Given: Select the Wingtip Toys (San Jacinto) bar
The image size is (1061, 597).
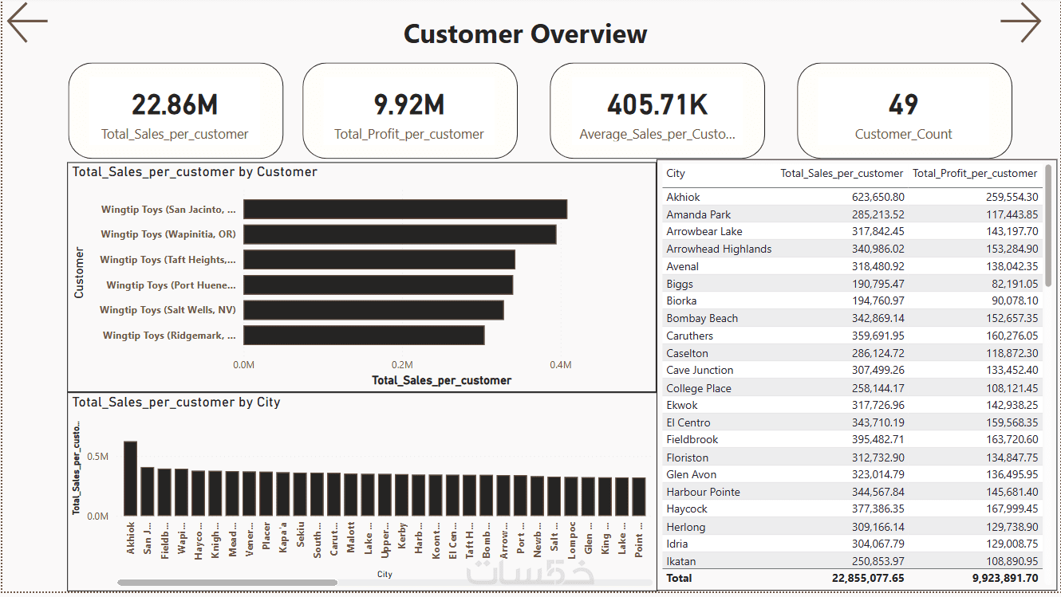Looking at the screenshot, I should [x=405, y=210].
